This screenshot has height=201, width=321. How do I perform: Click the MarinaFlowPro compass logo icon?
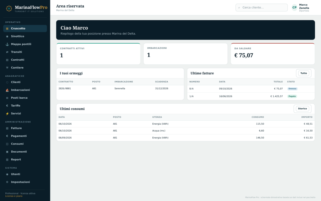point(9,8)
